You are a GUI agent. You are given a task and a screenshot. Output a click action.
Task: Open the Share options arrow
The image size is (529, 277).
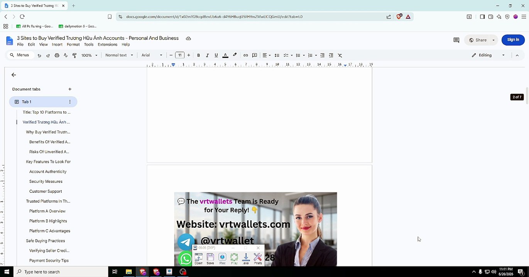(x=494, y=40)
